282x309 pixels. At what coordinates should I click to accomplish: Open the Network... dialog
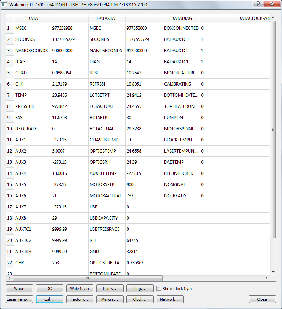[x=170, y=299]
